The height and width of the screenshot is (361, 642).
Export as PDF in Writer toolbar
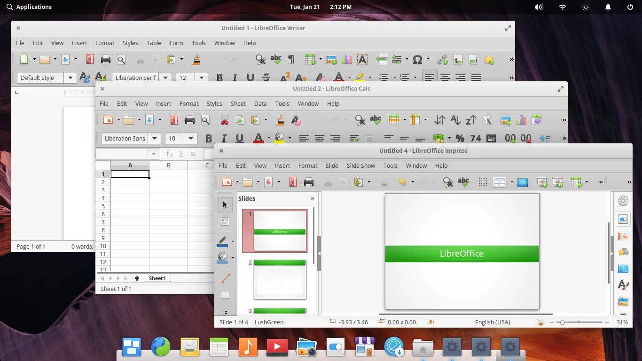pos(90,59)
